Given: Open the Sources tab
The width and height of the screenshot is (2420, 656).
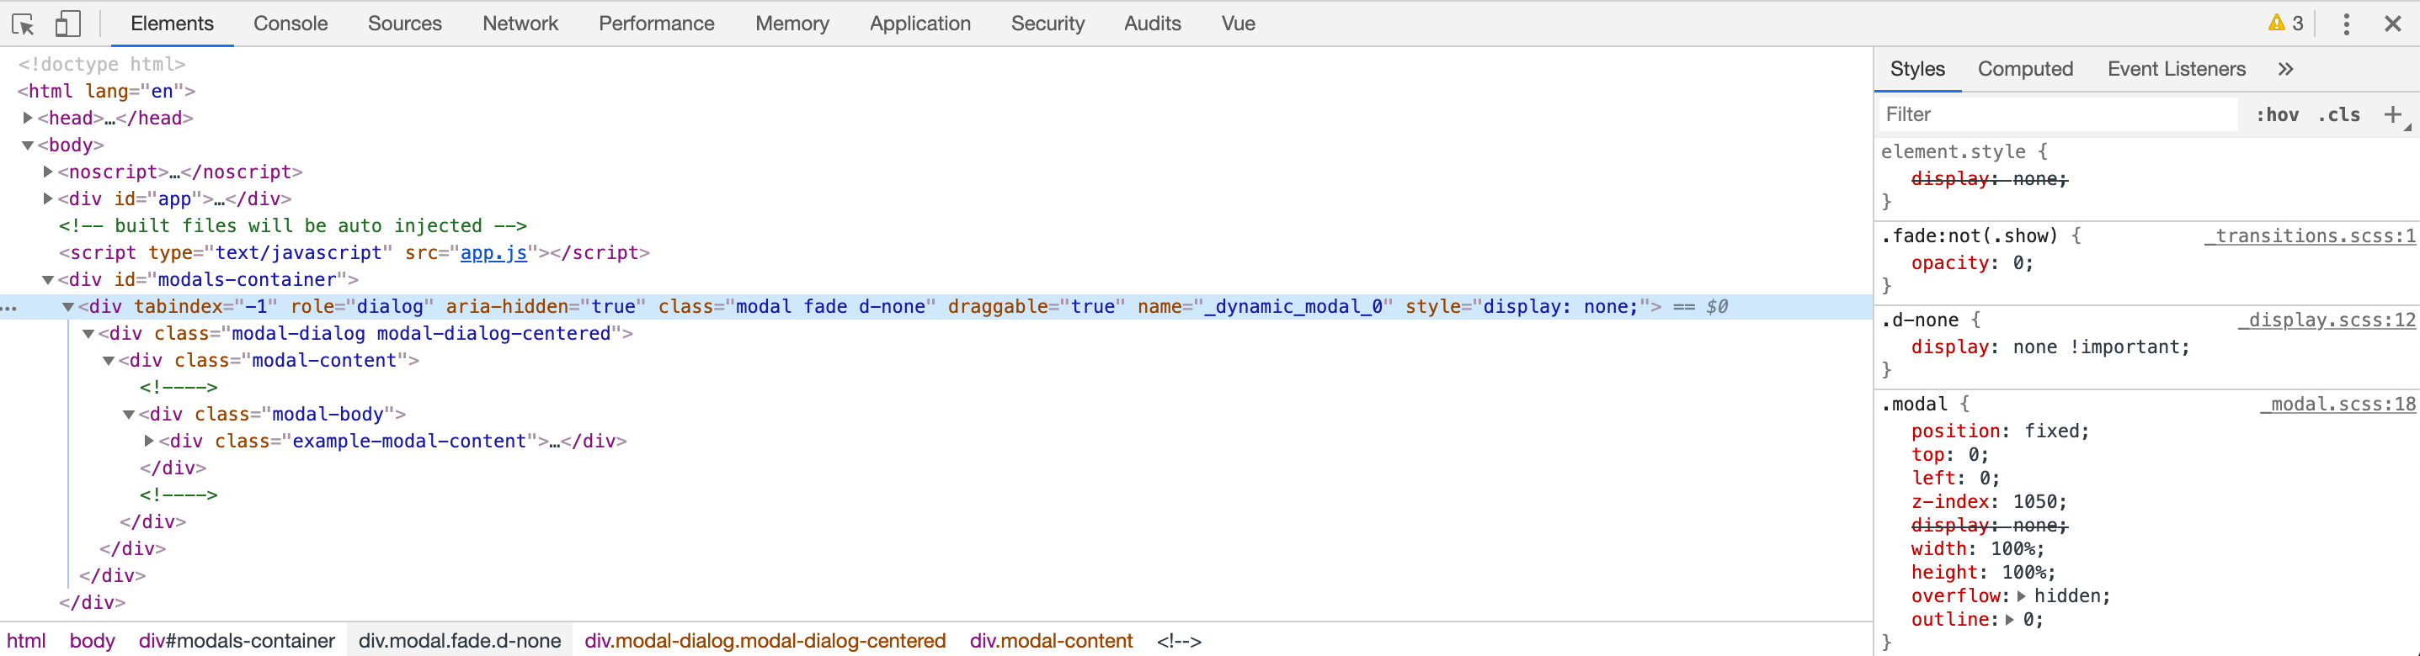Looking at the screenshot, I should tap(405, 24).
